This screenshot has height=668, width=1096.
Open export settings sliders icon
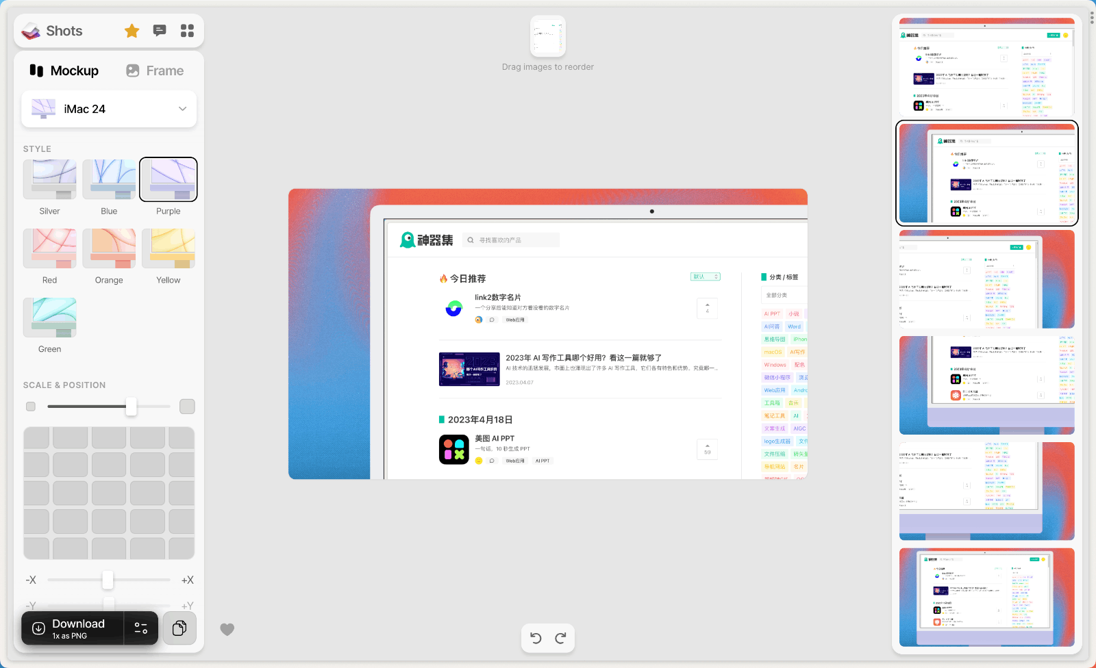(x=141, y=628)
